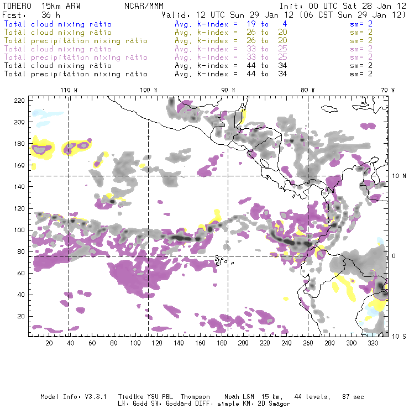Click the 'Thompson' microphysics text
The height and width of the screenshot is (409, 409).
pos(195,397)
